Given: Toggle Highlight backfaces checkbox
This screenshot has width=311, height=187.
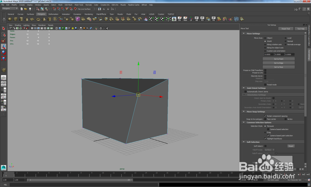Looking at the screenshot, I should (265, 139).
